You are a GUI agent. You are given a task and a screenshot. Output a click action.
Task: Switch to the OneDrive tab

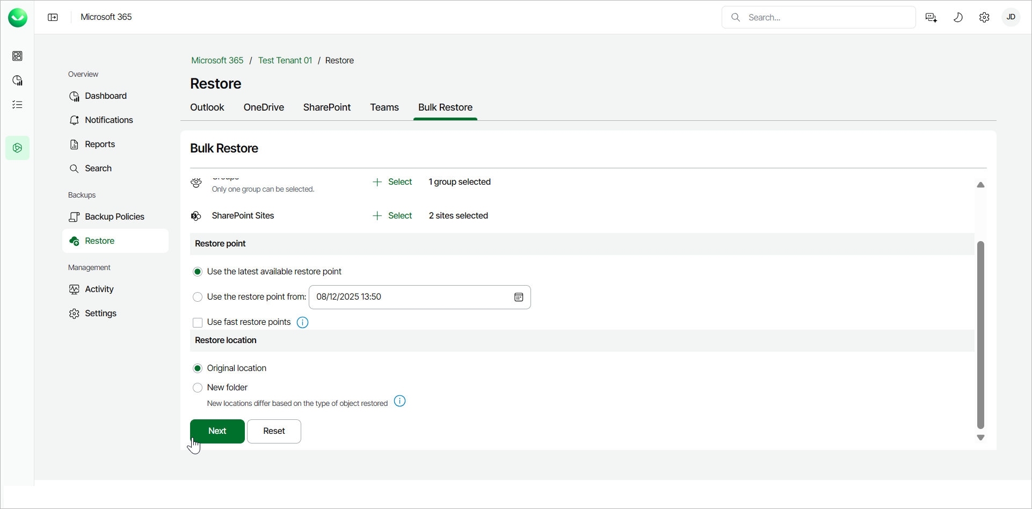264,107
